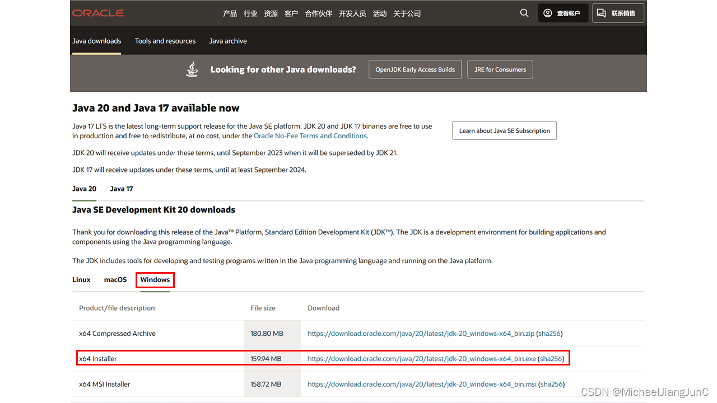Viewport: 717px width, 403px height.
Task: Open the 产品 menu
Action: (230, 13)
